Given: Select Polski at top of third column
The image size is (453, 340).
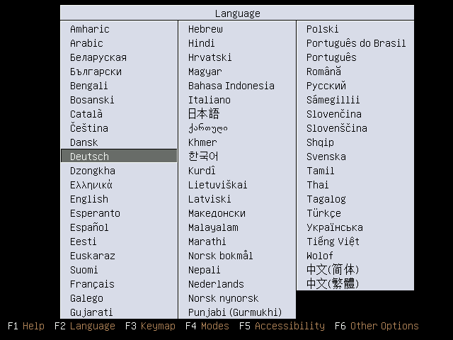Looking at the screenshot, I should [x=323, y=29].
